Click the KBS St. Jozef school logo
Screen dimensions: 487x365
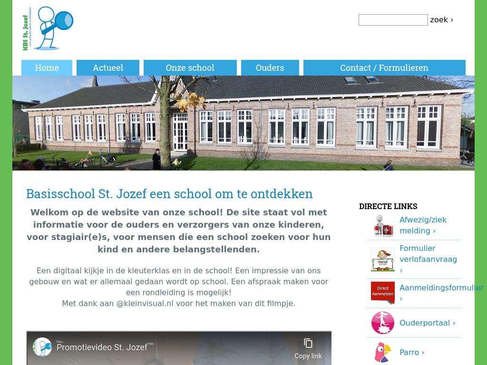(48, 29)
